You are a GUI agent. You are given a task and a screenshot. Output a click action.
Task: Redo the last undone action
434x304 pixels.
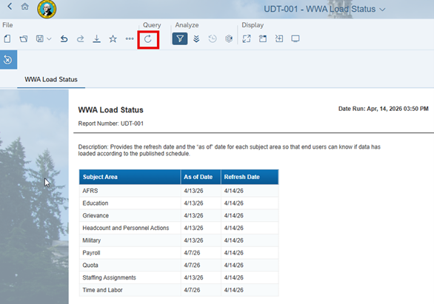pos(80,38)
